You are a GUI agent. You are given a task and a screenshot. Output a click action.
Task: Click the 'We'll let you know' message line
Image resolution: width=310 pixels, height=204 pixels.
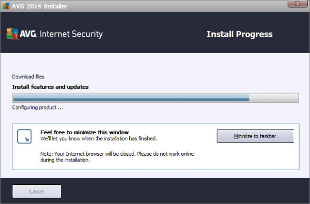click(98, 139)
